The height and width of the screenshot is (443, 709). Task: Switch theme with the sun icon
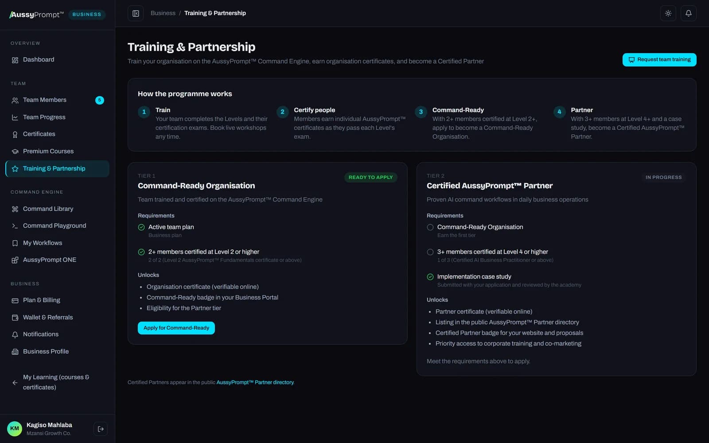tap(668, 13)
